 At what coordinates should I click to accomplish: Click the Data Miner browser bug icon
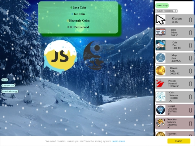[x=161, y=32]
